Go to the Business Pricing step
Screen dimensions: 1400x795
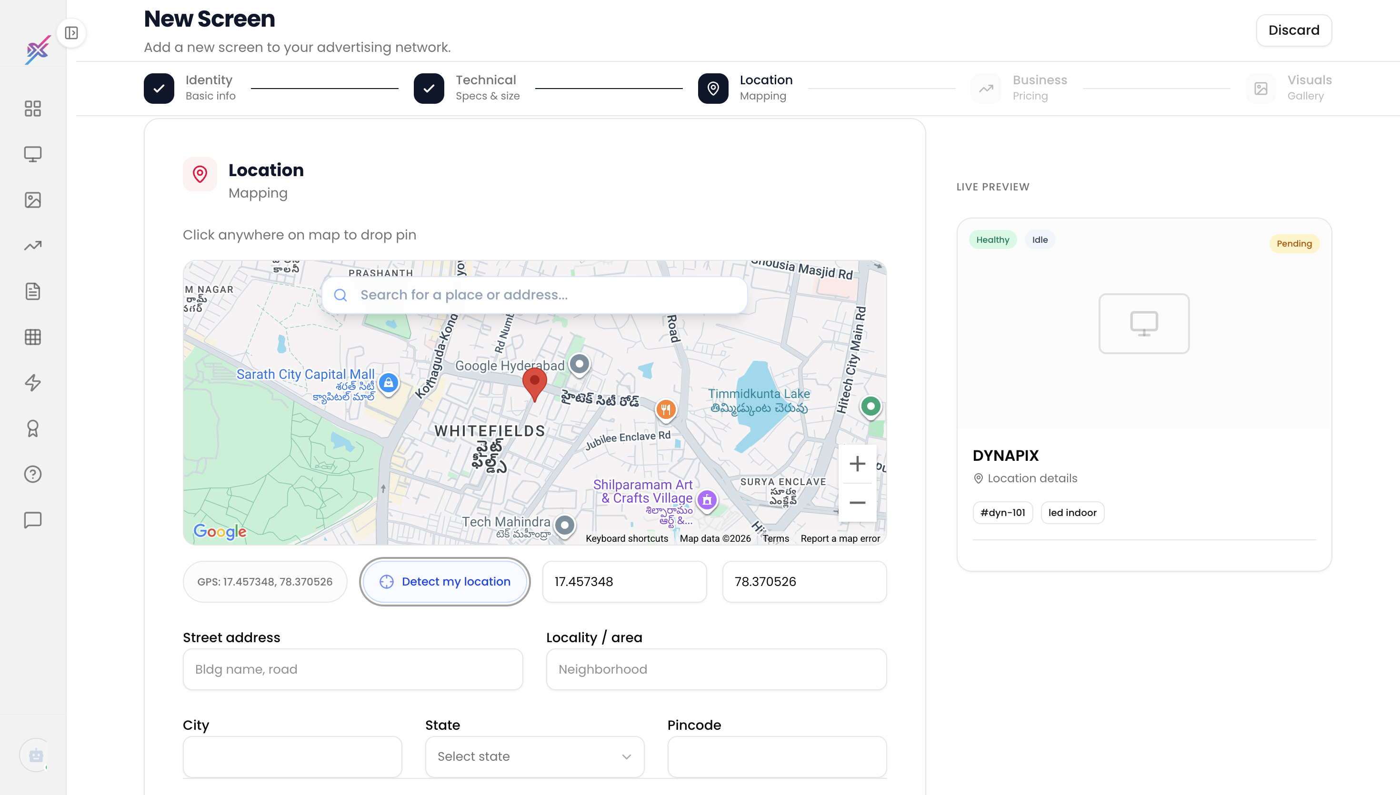pos(1019,88)
